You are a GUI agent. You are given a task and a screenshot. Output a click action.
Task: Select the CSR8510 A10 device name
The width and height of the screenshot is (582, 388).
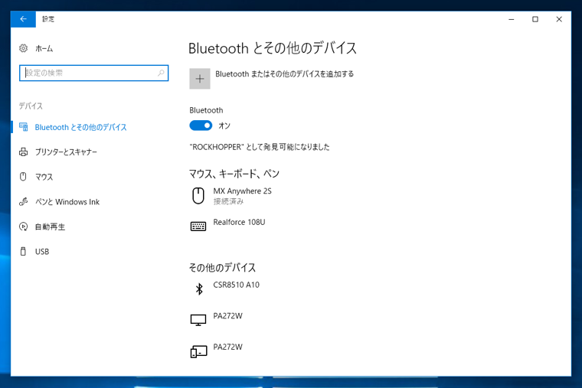(x=236, y=285)
